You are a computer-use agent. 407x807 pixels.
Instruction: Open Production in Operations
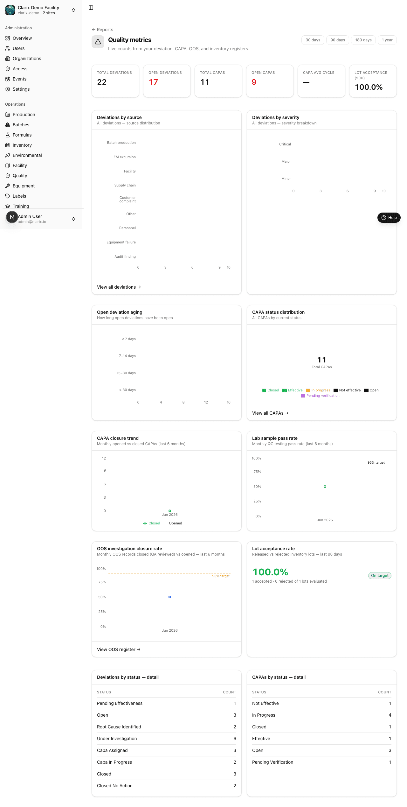click(41, 115)
